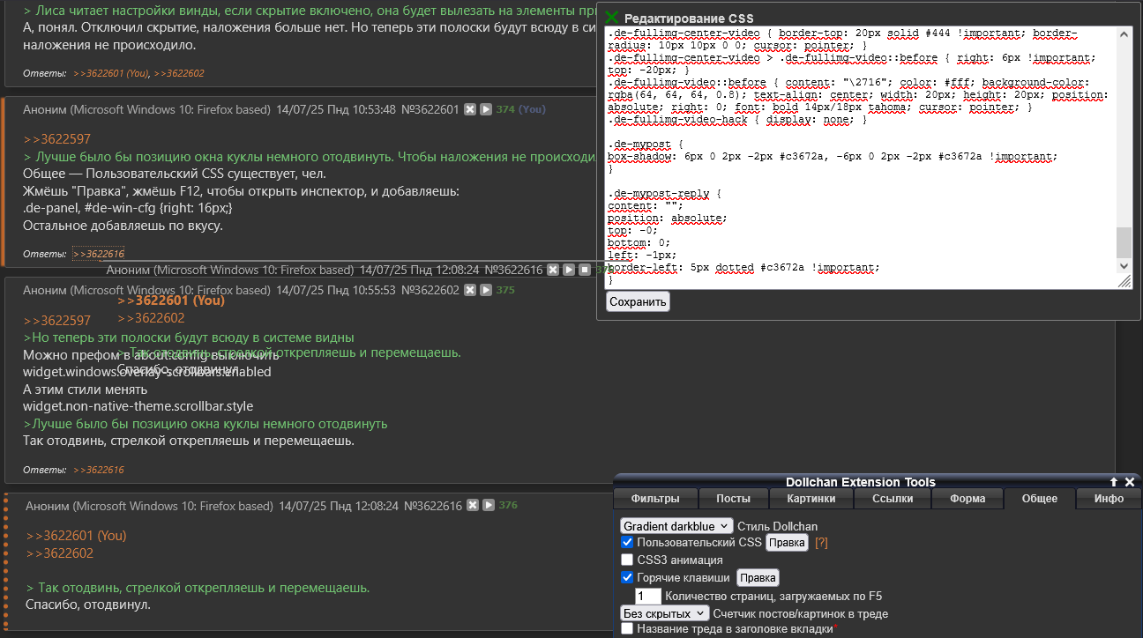The width and height of the screenshot is (1143, 638).
Task: Enable the CSS3 анимация checkbox
Action: 627,560
